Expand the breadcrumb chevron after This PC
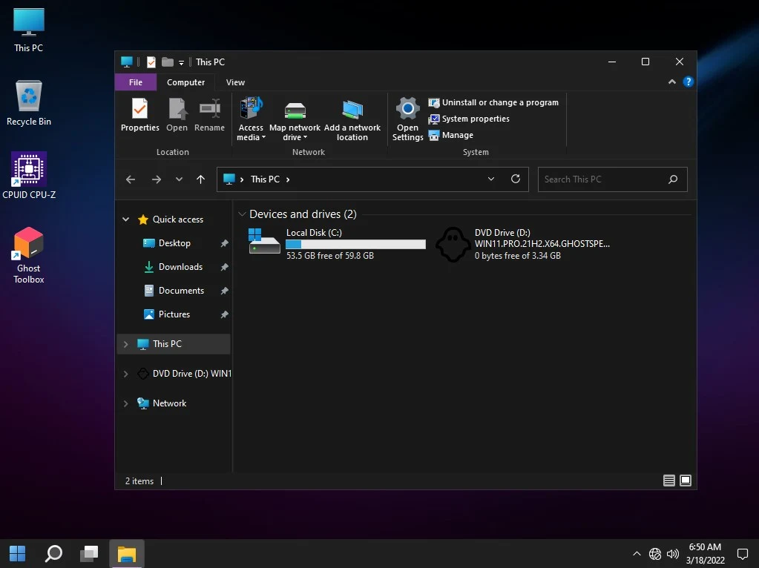The image size is (759, 568). [288, 179]
